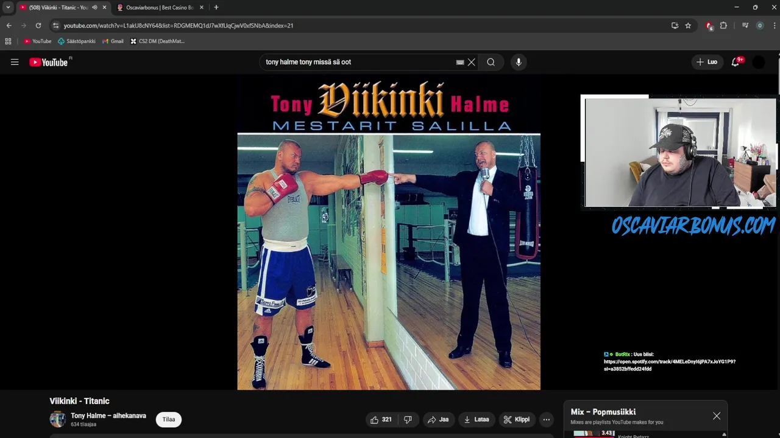Go back in browser history

tap(9, 26)
